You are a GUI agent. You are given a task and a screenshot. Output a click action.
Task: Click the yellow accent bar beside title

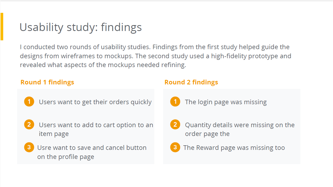2,26
